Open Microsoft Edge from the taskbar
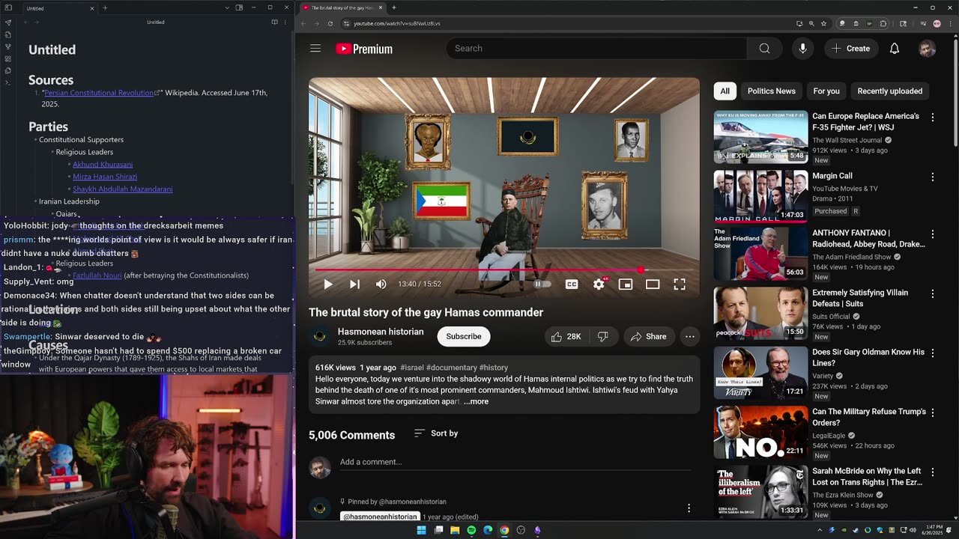 (488, 530)
